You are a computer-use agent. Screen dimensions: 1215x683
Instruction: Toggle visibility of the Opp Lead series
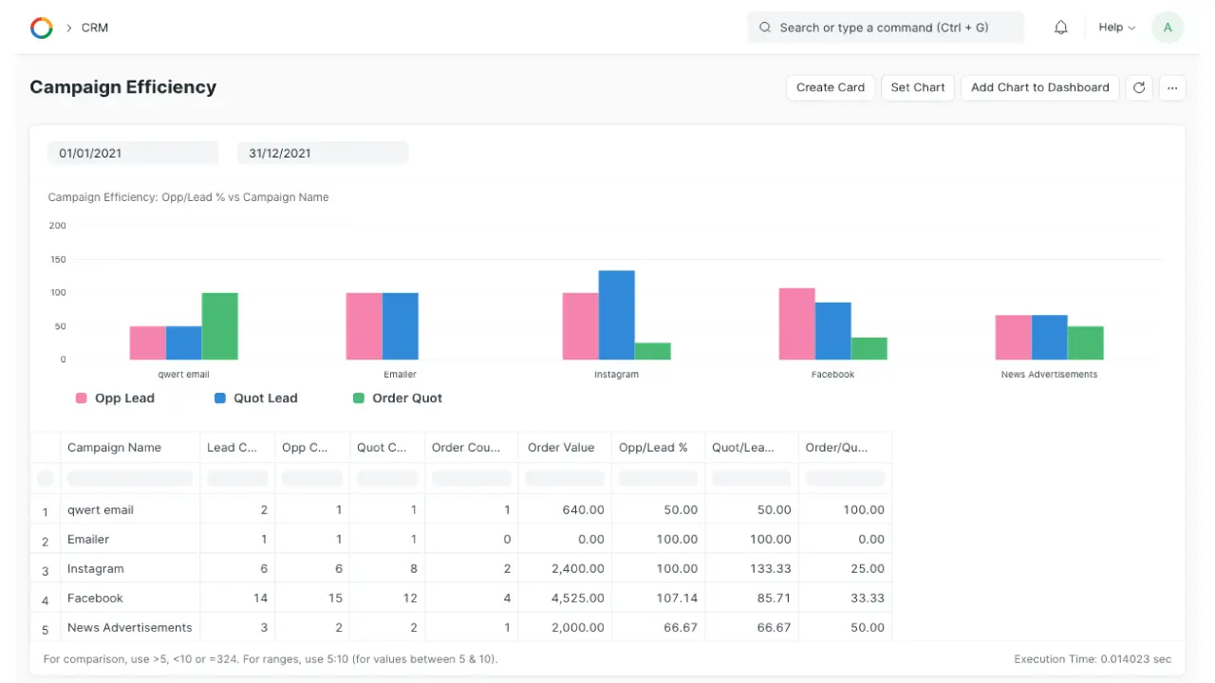tap(114, 397)
